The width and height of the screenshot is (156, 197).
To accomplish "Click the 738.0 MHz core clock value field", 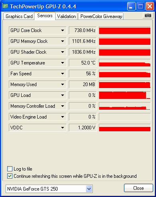I will 83,30.
